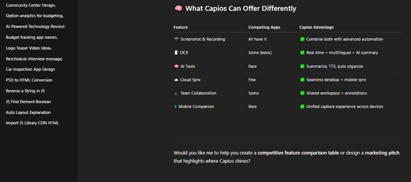
Task: Click the document icon next to OCR
Action: point(176,52)
